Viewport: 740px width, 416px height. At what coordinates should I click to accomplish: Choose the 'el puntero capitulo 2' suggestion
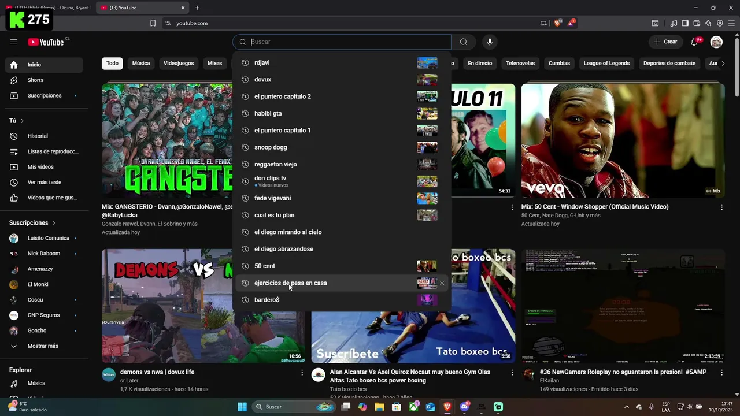[x=341, y=96]
